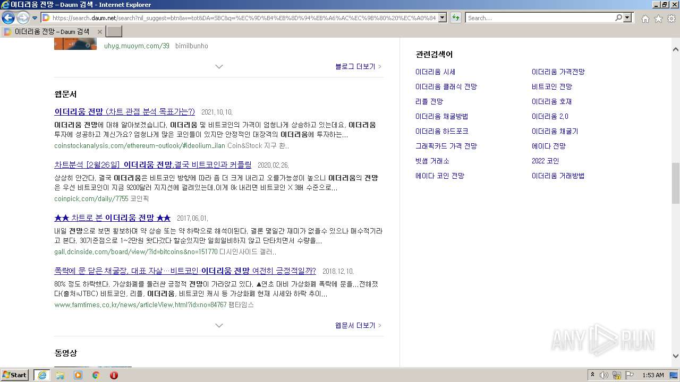Open 폭락에 문 닫은 채굴장 article link
Screen dimensions: 680x382
click(x=185, y=271)
